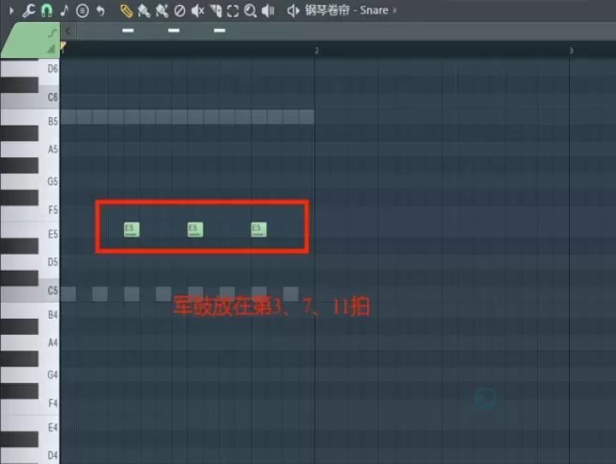
Task: Click the speaker icon before the title
Action: coord(293,10)
